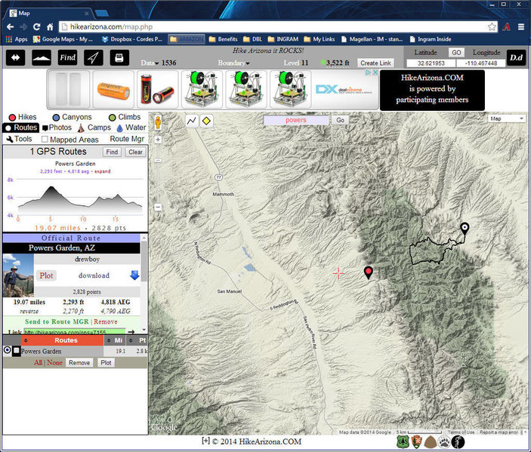Open the Chrome hamburger menu
Viewport: 531px width, 452px height.
coord(521,26)
